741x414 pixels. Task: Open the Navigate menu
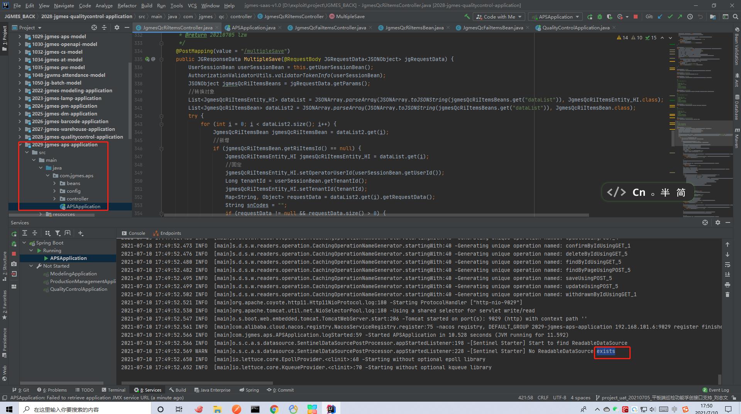(64, 5)
